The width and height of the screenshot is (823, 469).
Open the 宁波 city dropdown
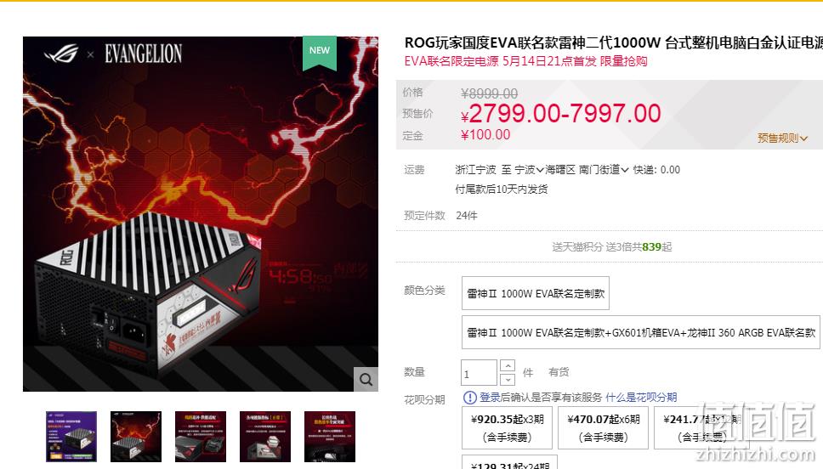pos(529,169)
